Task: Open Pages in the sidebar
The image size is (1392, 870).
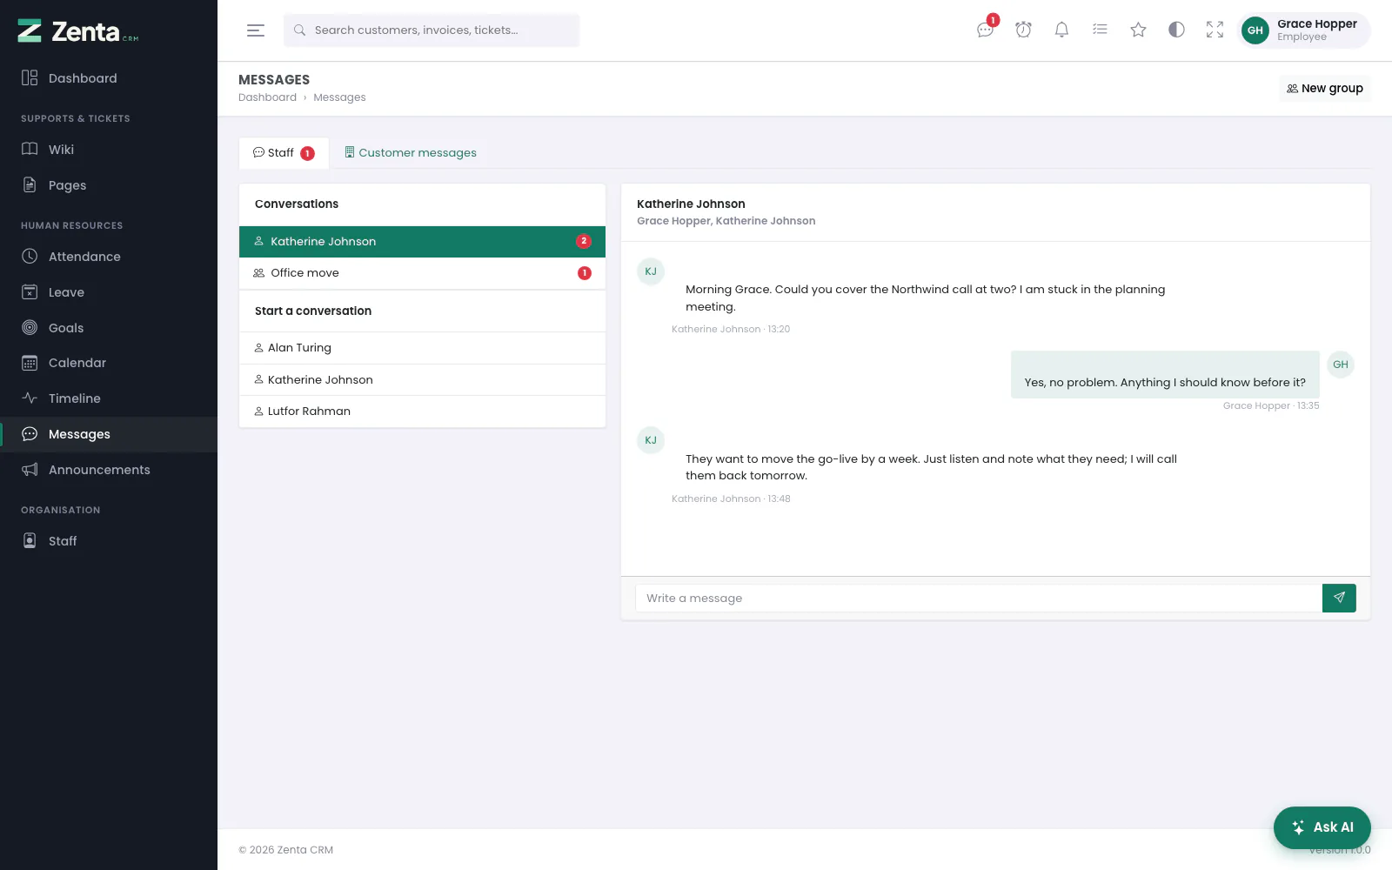Action: 109,185
